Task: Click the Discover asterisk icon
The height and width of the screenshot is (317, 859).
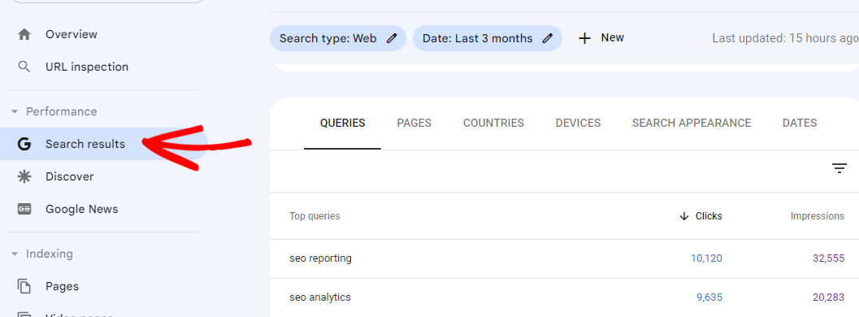Action: click(x=24, y=176)
